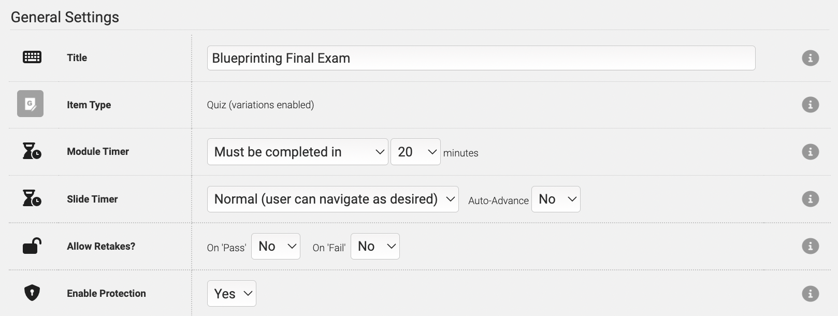This screenshot has height=316, width=838.
Task: Click the Slide Timer hourglass icon
Action: pyautogui.click(x=32, y=198)
